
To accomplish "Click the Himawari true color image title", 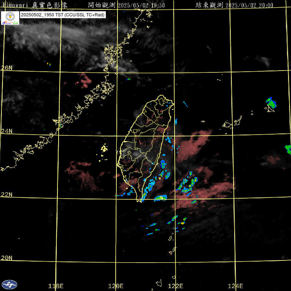I will pos(35,5).
